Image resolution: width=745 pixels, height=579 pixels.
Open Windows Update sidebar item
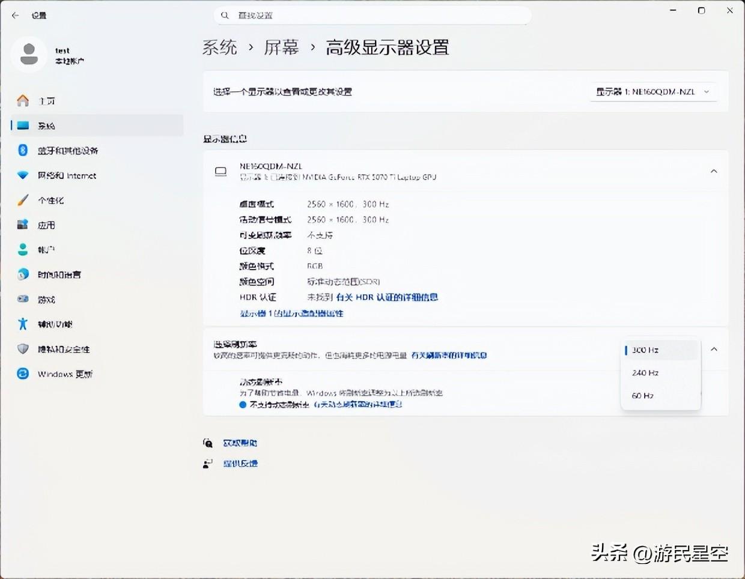65,374
